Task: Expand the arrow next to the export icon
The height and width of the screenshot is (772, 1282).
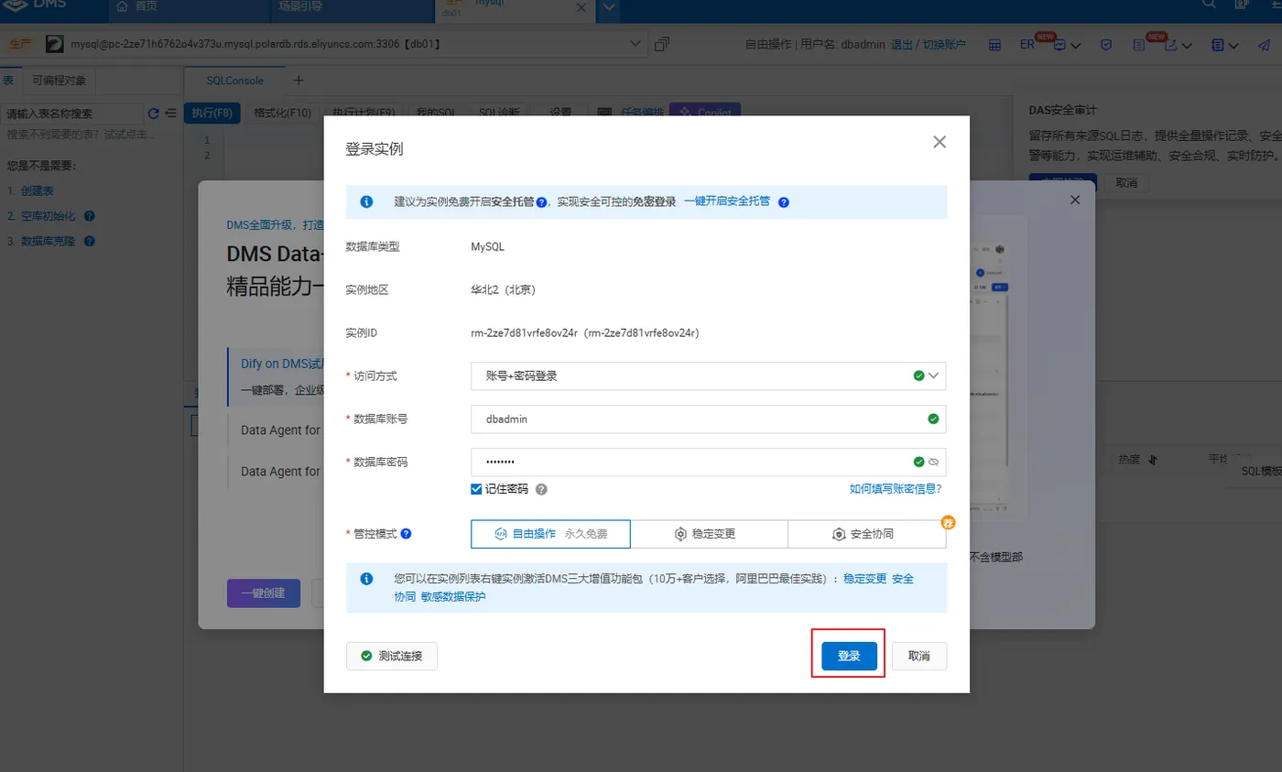Action: [x=1187, y=45]
